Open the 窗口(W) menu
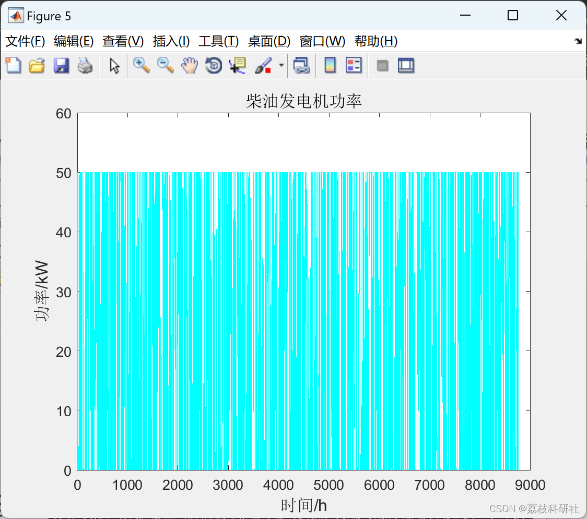This screenshot has width=587, height=519. [x=322, y=41]
